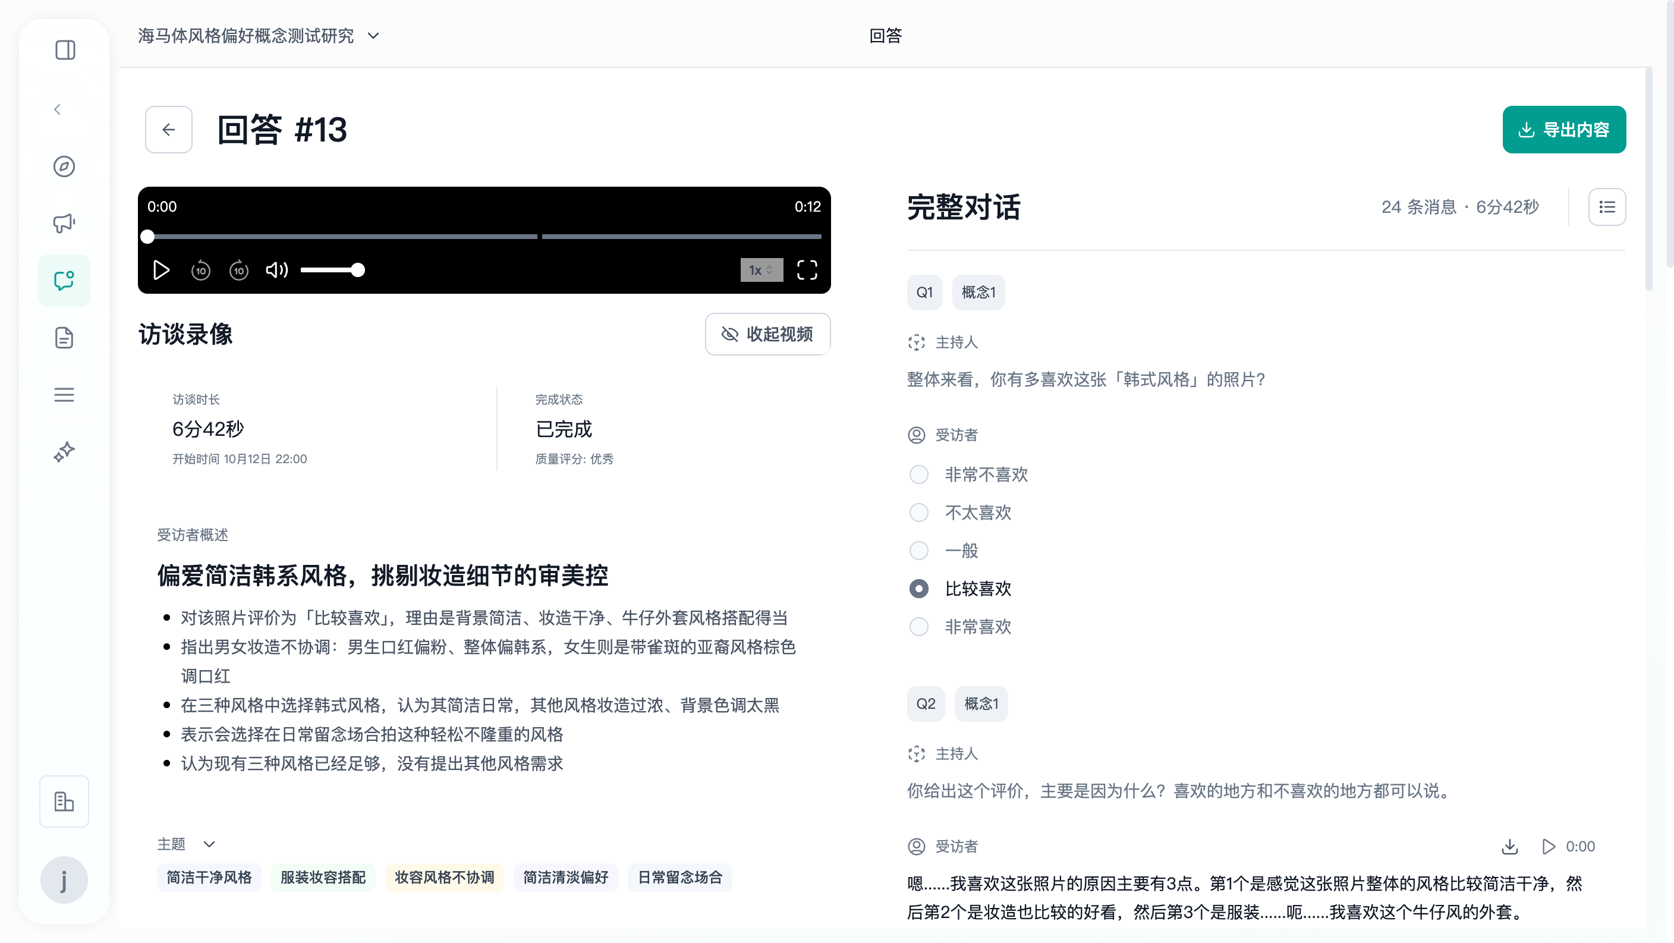This screenshot has height=943, width=1674.
Task: Toggle the sidebar panel icon
Action: (64, 50)
